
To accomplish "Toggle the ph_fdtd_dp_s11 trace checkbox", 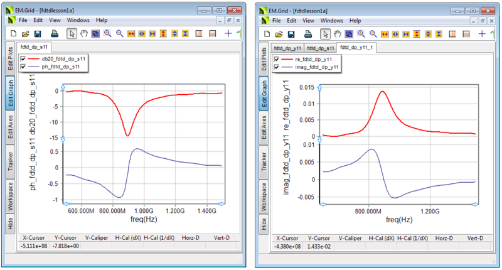I will pyautogui.click(x=24, y=67).
